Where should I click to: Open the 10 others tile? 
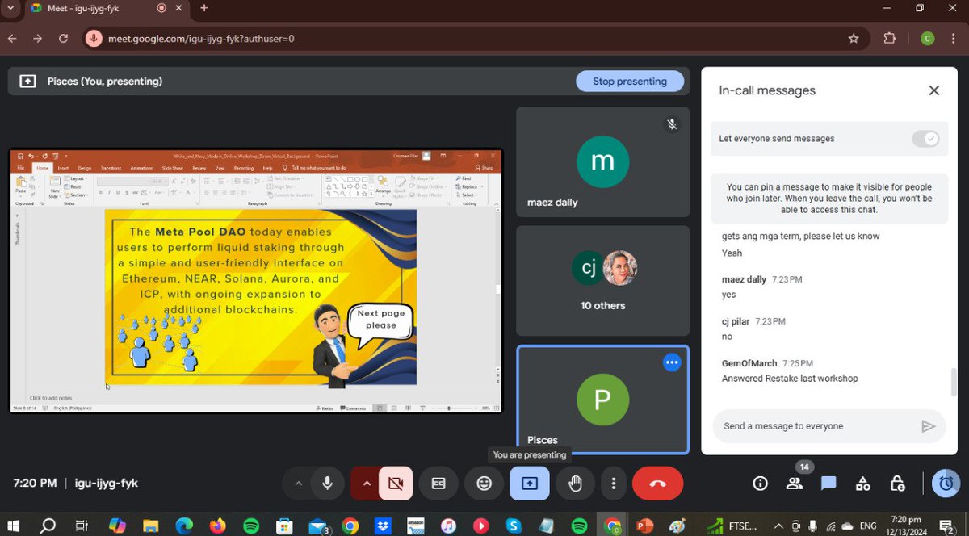602,281
